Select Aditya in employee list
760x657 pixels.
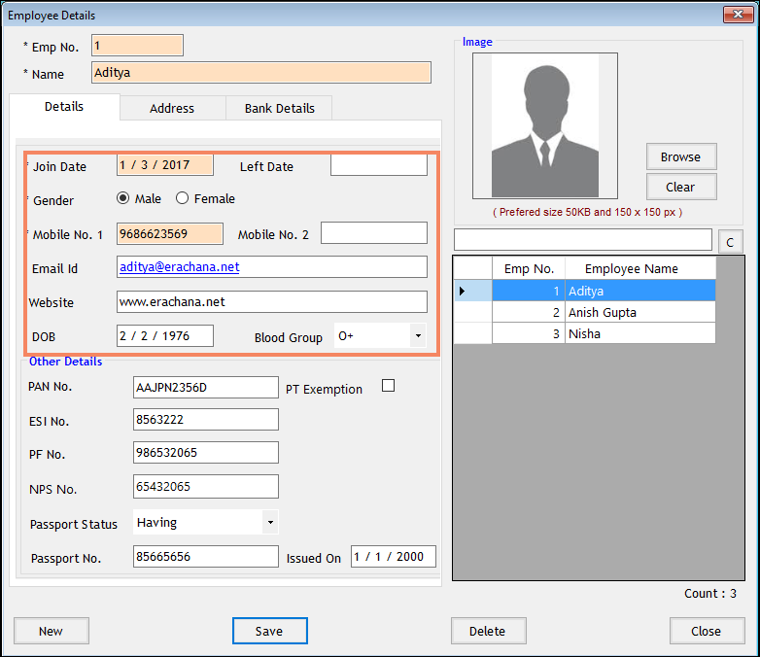pyautogui.click(x=639, y=291)
